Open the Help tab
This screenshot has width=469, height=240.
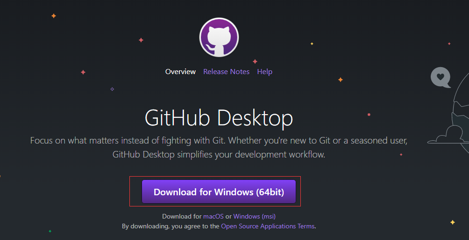point(265,72)
